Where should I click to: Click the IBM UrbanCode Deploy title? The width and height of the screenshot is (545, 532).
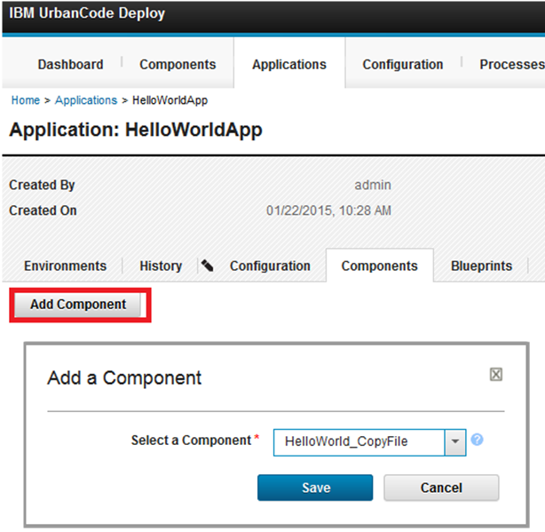87,13
